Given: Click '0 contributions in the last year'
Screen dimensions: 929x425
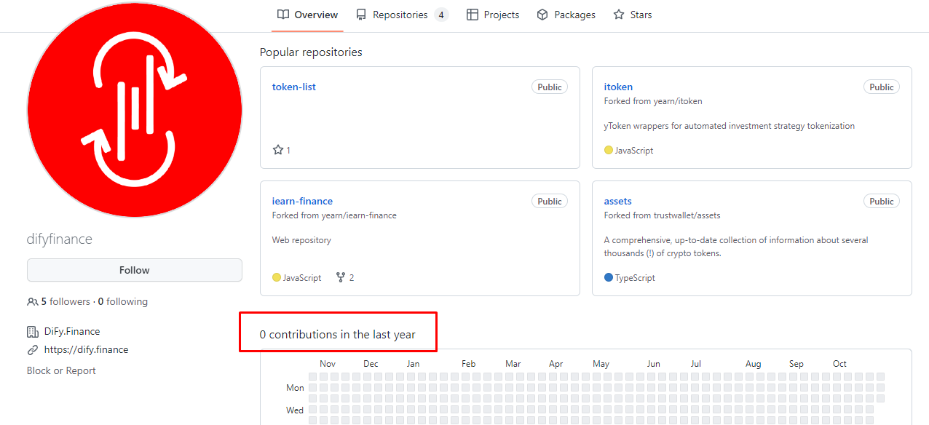Looking at the screenshot, I should pyautogui.click(x=338, y=335).
